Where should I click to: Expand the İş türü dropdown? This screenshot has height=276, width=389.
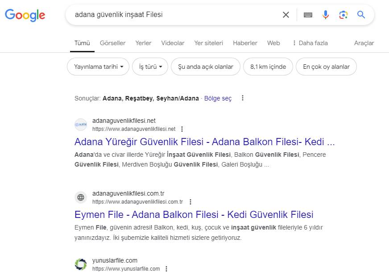pos(150,67)
